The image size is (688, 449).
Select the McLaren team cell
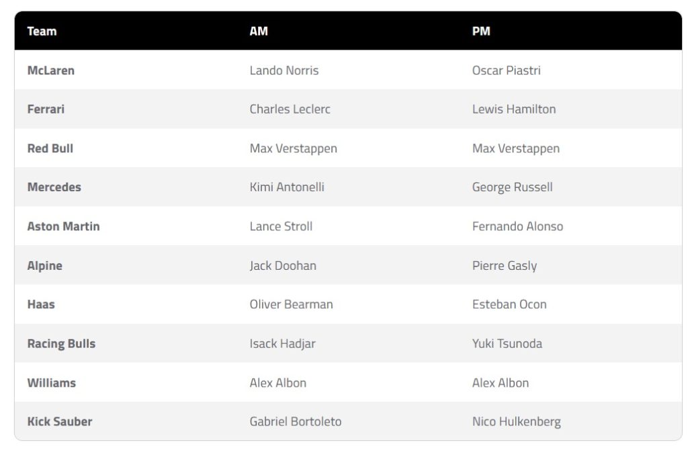click(x=51, y=70)
